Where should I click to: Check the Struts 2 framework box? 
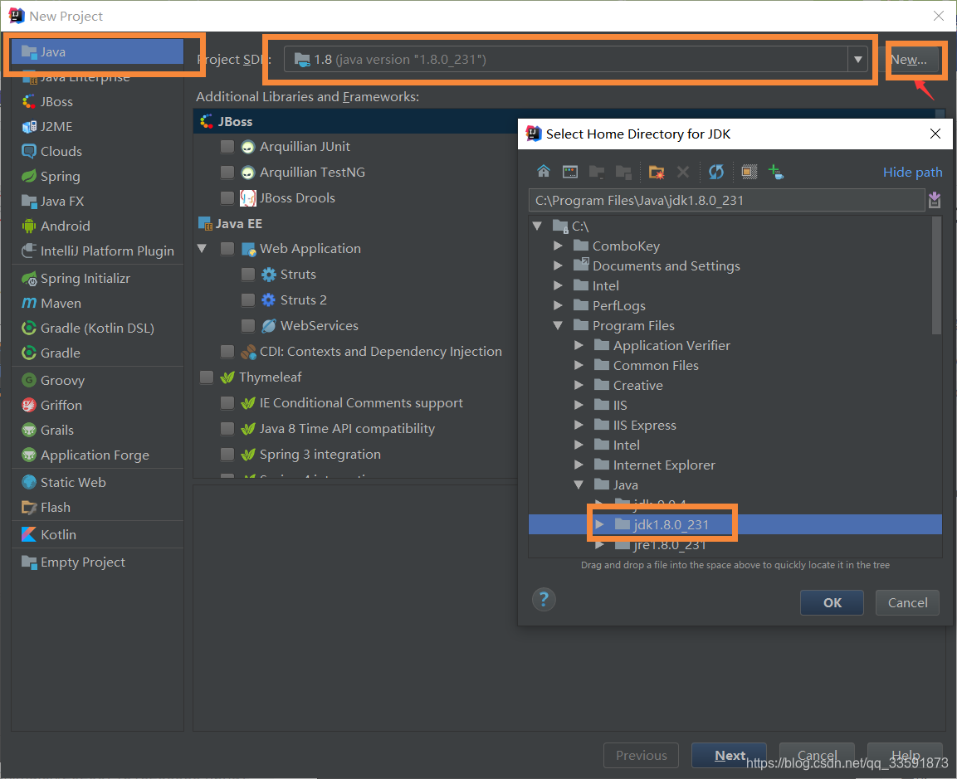pos(248,299)
